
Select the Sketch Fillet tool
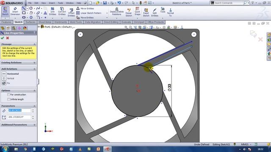tap(38, 17)
